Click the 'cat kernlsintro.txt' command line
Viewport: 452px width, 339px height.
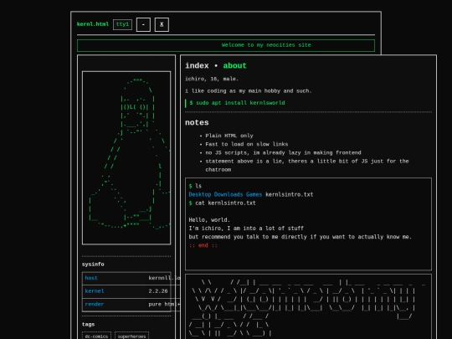pos(223,203)
